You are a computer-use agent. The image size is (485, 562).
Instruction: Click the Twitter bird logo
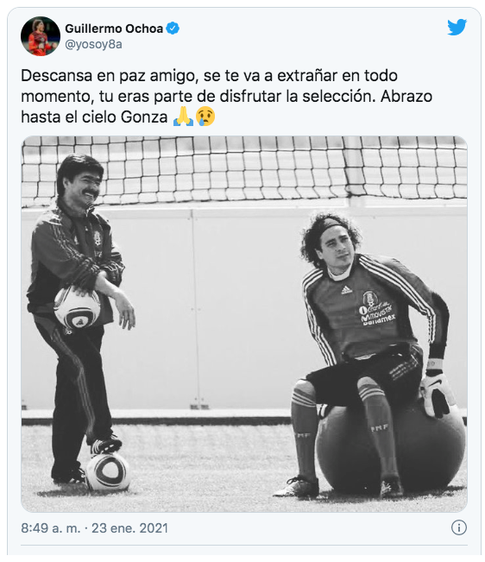point(457,27)
